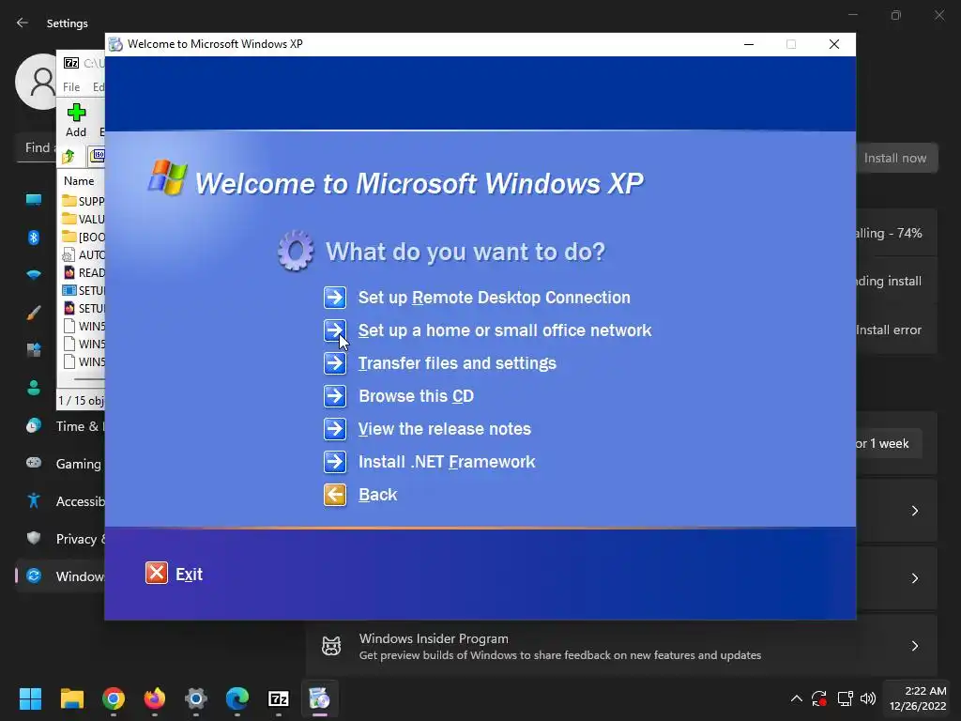The height and width of the screenshot is (721, 961).
Task: Open Firefox from taskbar
Action: click(x=155, y=698)
